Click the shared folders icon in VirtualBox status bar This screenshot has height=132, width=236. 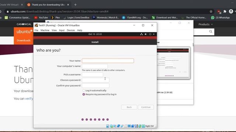click(125, 126)
